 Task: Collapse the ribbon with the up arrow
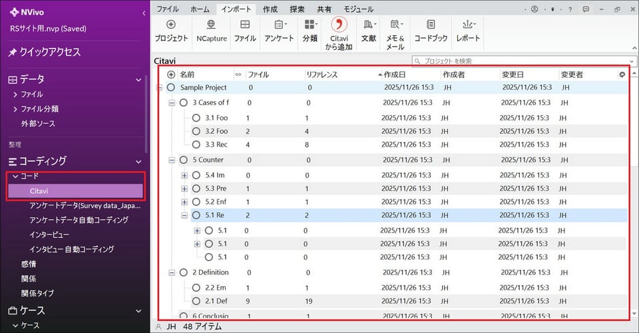point(634,48)
